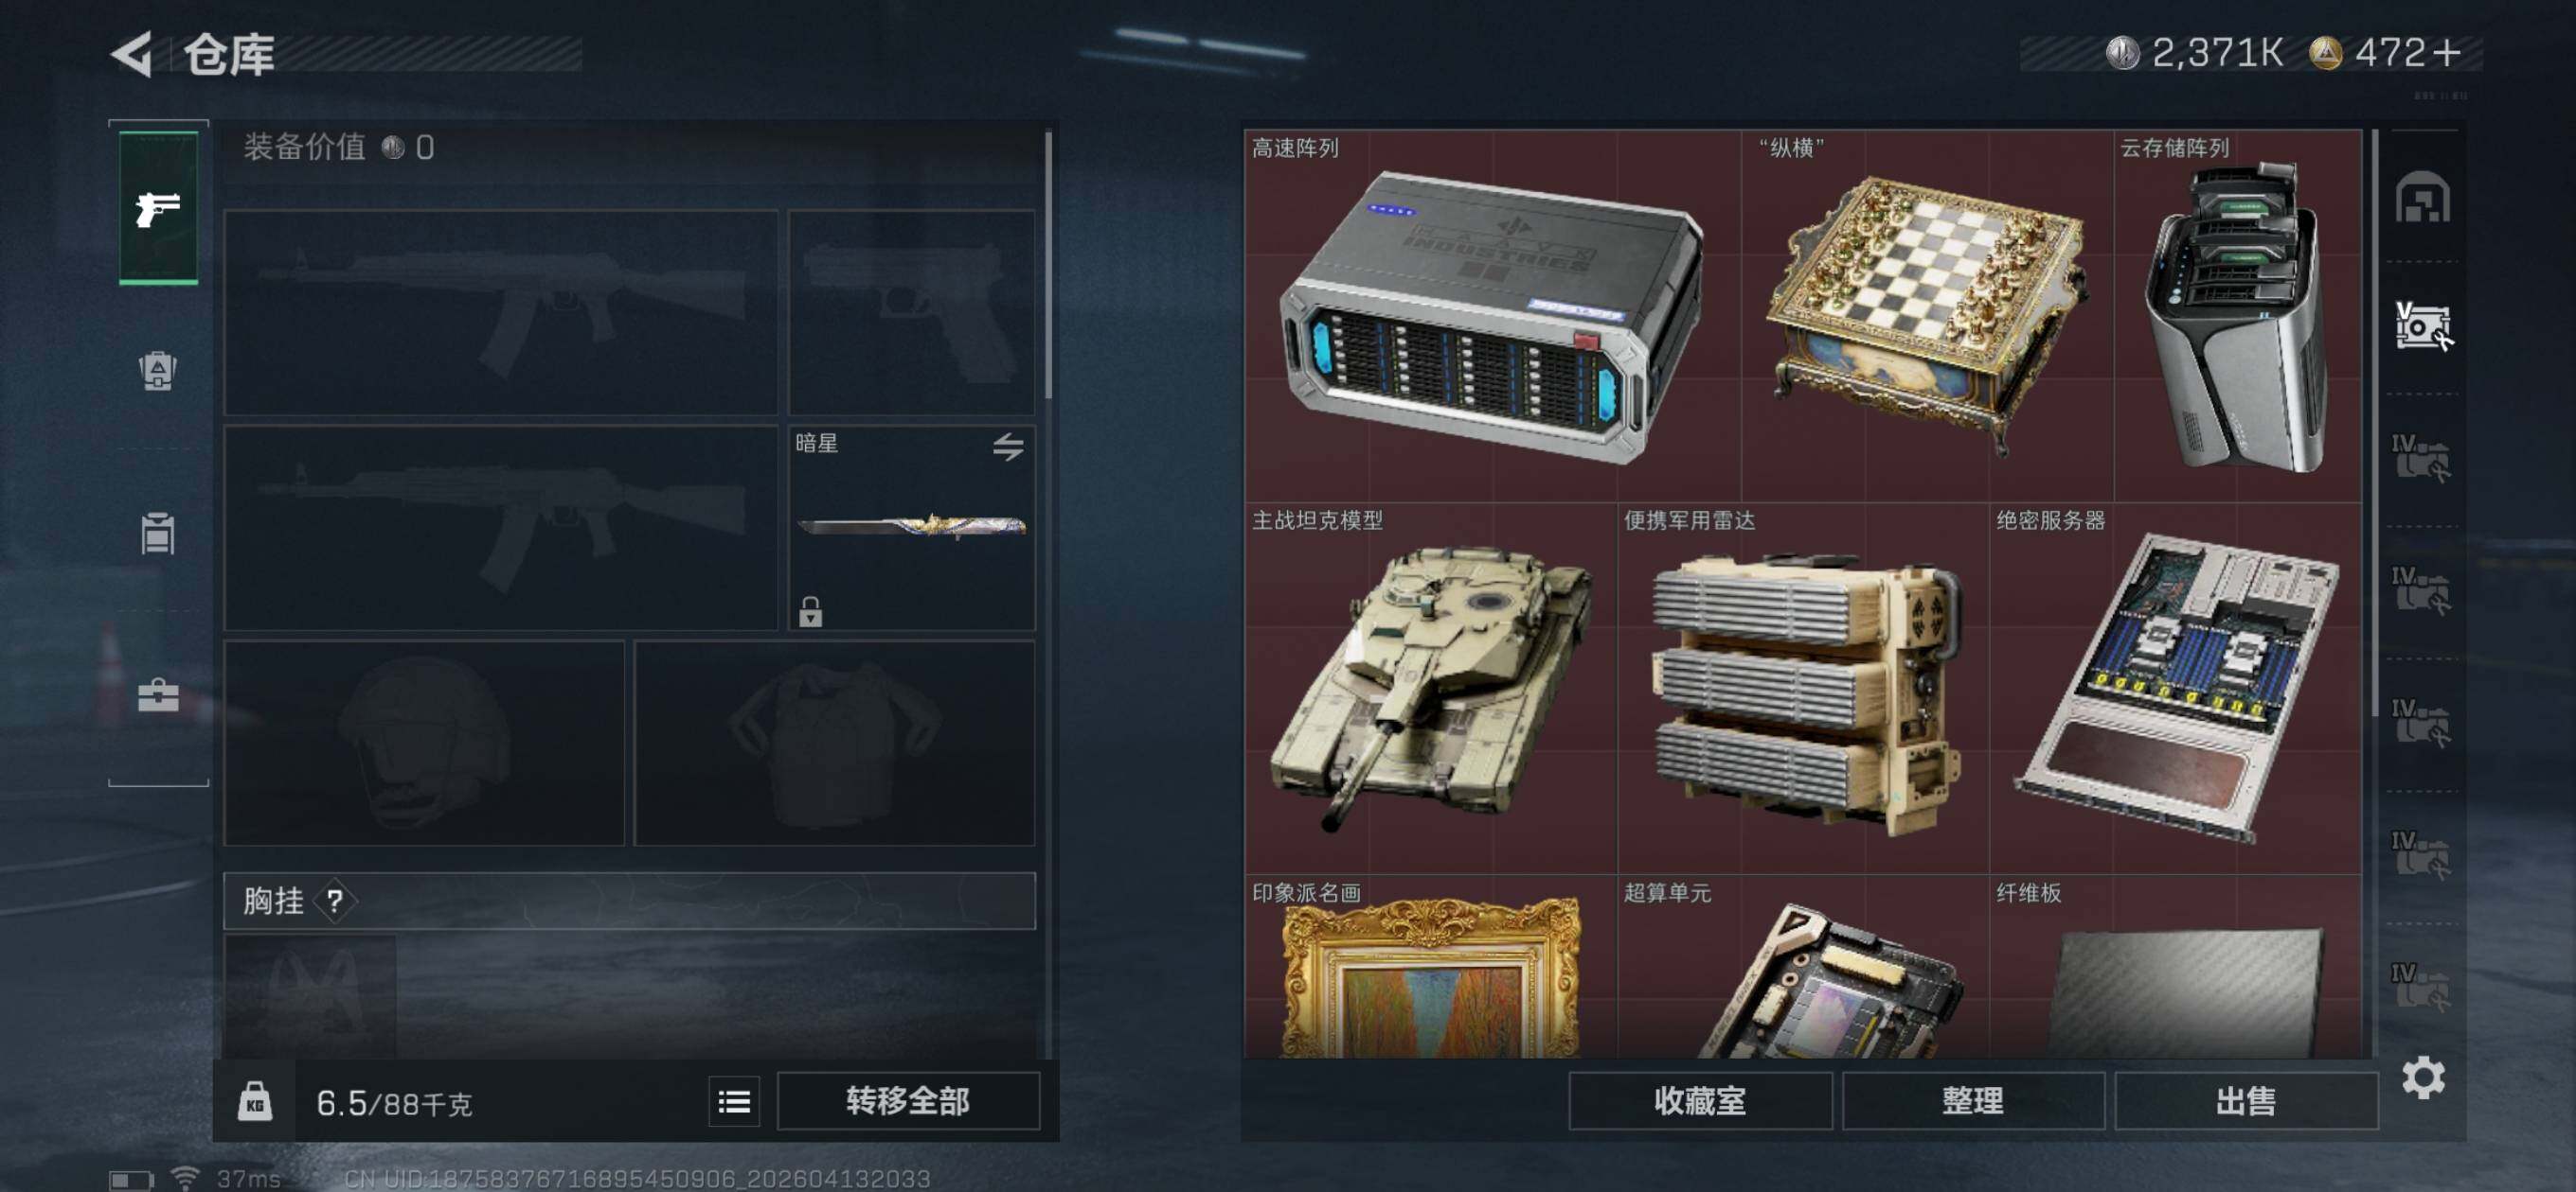Open the list view icon beside 转移全部
The height and width of the screenshot is (1192, 2576).
734,1101
